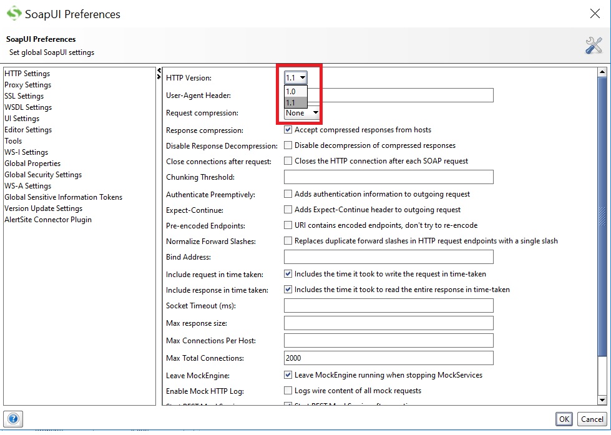Click Max Total Connections field showing 2000
The height and width of the screenshot is (435, 611).
click(x=388, y=358)
